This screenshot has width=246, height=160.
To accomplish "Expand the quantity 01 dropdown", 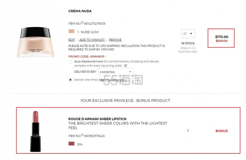I will [188, 34].
